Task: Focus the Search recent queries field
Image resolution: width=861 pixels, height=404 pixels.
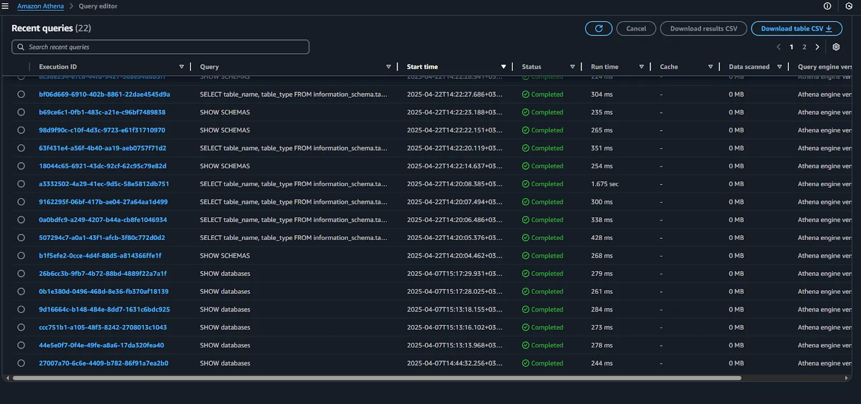Action: 160,47
